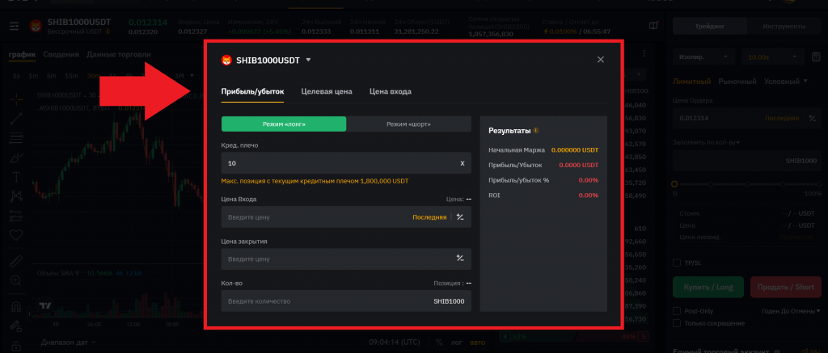Viewport: 828px width, 353px height.
Task: Toggle авто scale at chart bottom
Action: click(477, 342)
